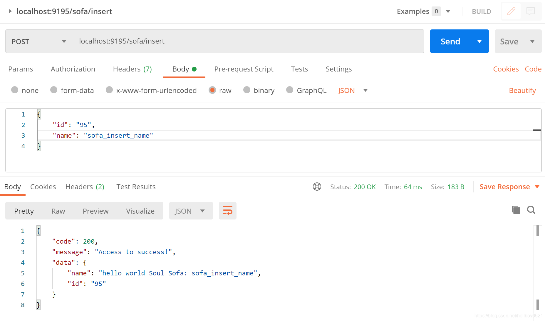The height and width of the screenshot is (321, 545).
Task: Click response size 183 B
Action: 456,187
